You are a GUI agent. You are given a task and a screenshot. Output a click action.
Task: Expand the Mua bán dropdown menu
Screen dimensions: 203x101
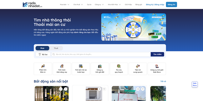point(65,5)
